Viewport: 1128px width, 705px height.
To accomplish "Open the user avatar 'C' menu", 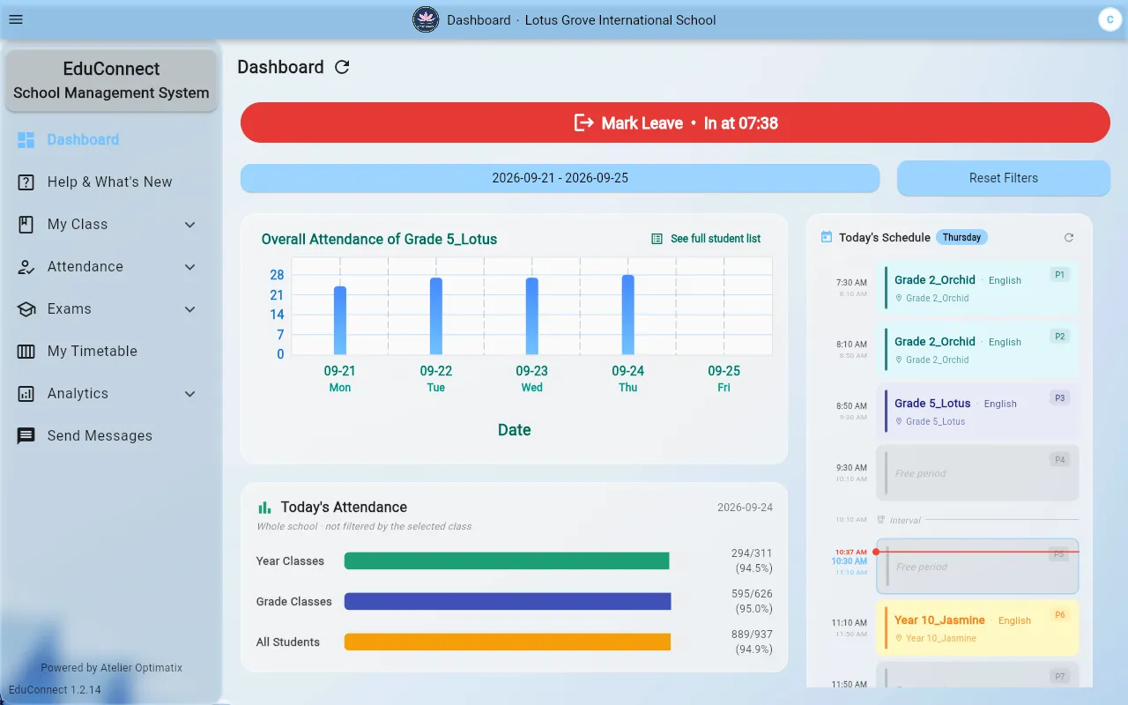I will point(1109,19).
